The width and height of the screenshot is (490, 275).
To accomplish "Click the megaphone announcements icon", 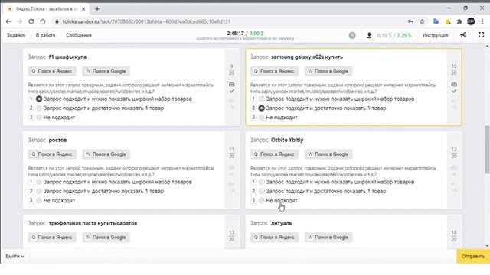I will click(x=463, y=35).
